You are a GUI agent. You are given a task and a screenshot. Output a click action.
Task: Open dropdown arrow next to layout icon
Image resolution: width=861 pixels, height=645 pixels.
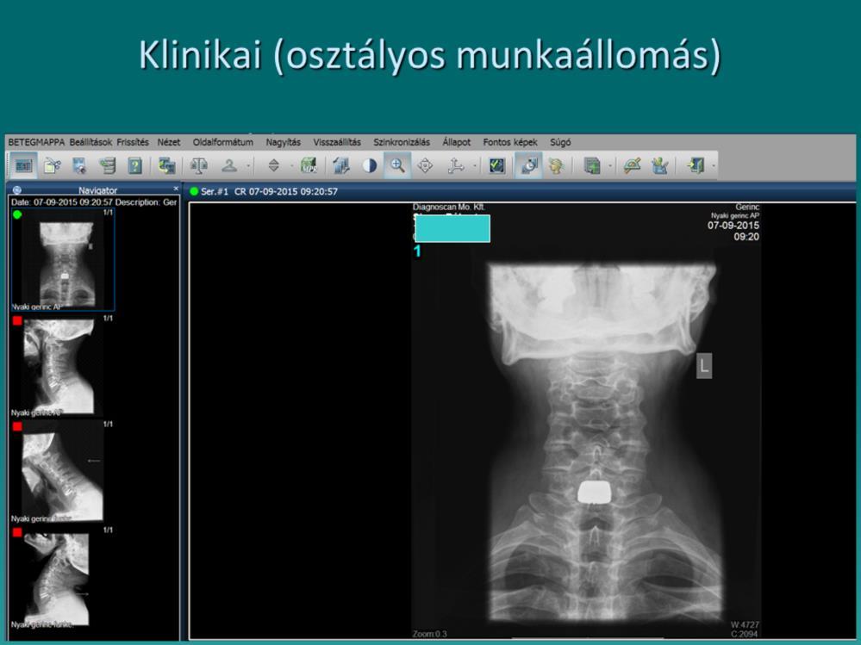click(610, 165)
